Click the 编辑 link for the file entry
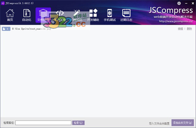 (x=180, y=29)
